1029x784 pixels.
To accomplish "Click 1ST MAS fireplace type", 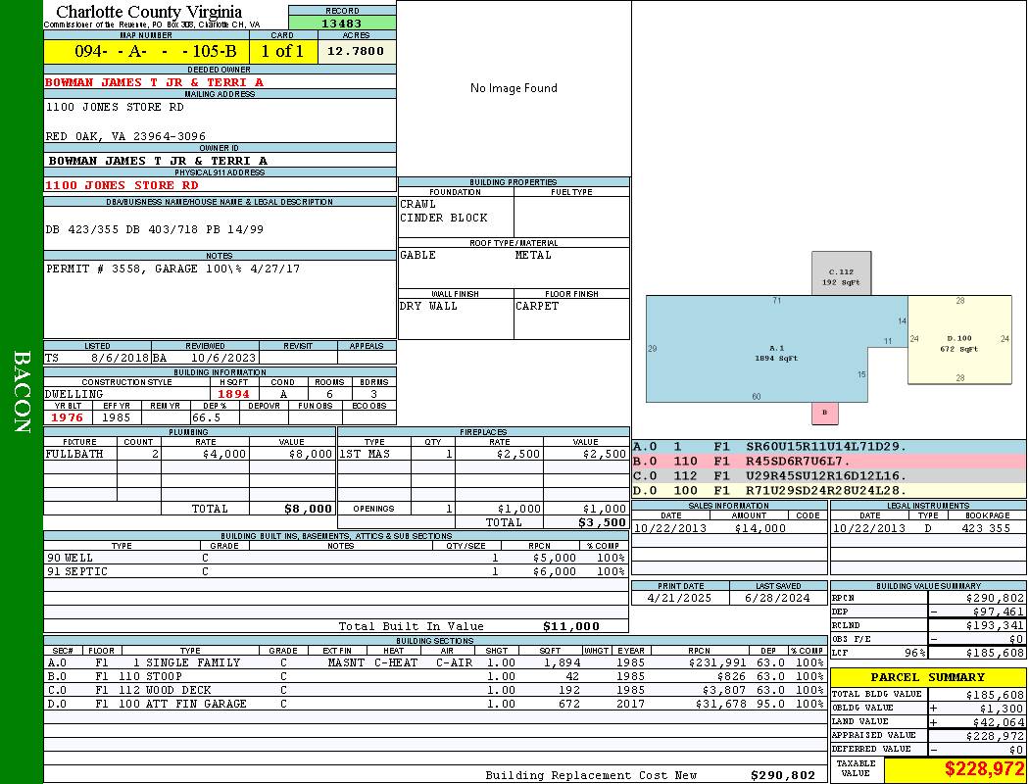I will [x=365, y=454].
